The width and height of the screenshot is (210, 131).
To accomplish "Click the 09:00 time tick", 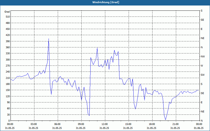I will 81,124.
